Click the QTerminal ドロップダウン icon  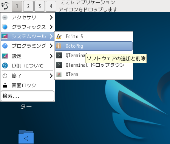tap(59, 65)
